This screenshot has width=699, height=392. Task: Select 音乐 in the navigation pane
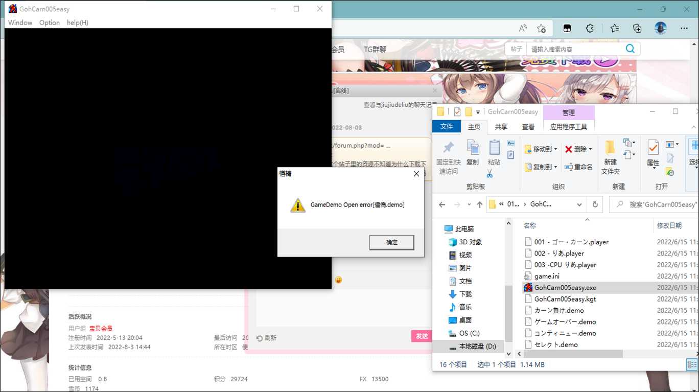click(460, 307)
